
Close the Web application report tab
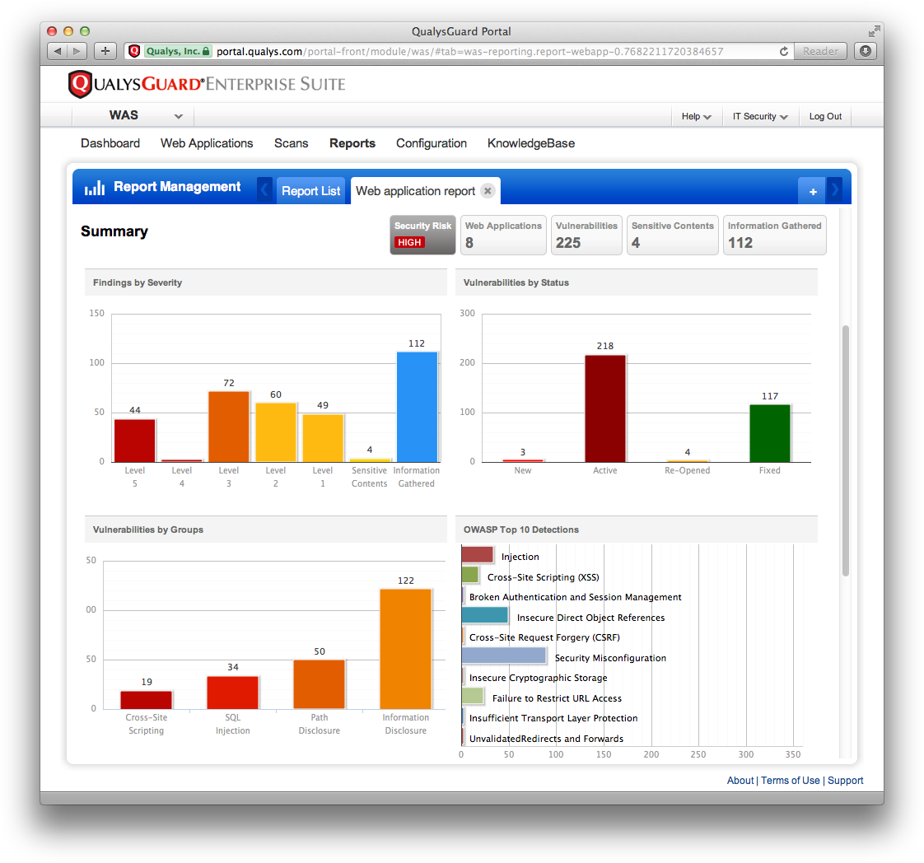click(x=488, y=191)
